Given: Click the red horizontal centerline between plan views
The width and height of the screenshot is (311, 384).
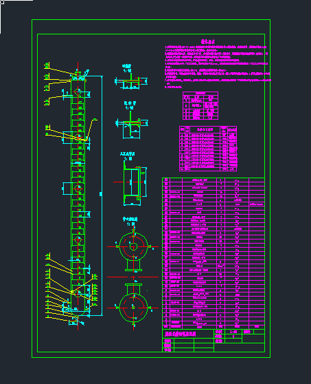Looking at the screenshot, I should [133, 277].
